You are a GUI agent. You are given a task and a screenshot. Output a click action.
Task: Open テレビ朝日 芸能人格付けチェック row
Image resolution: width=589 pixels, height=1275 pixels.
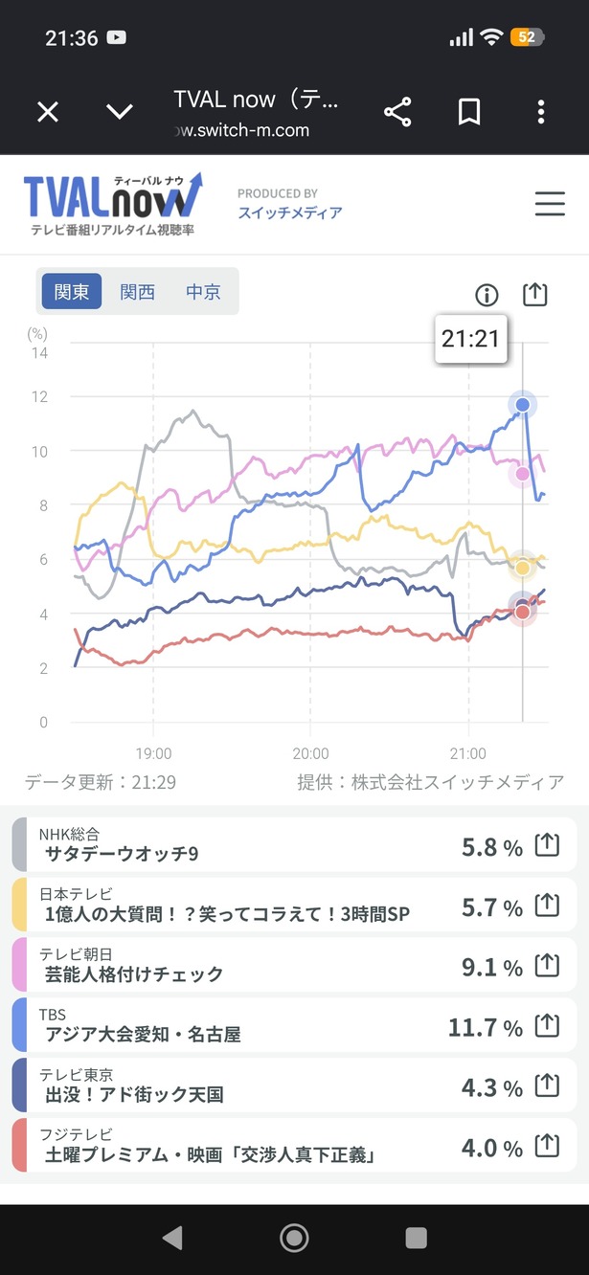point(294,966)
